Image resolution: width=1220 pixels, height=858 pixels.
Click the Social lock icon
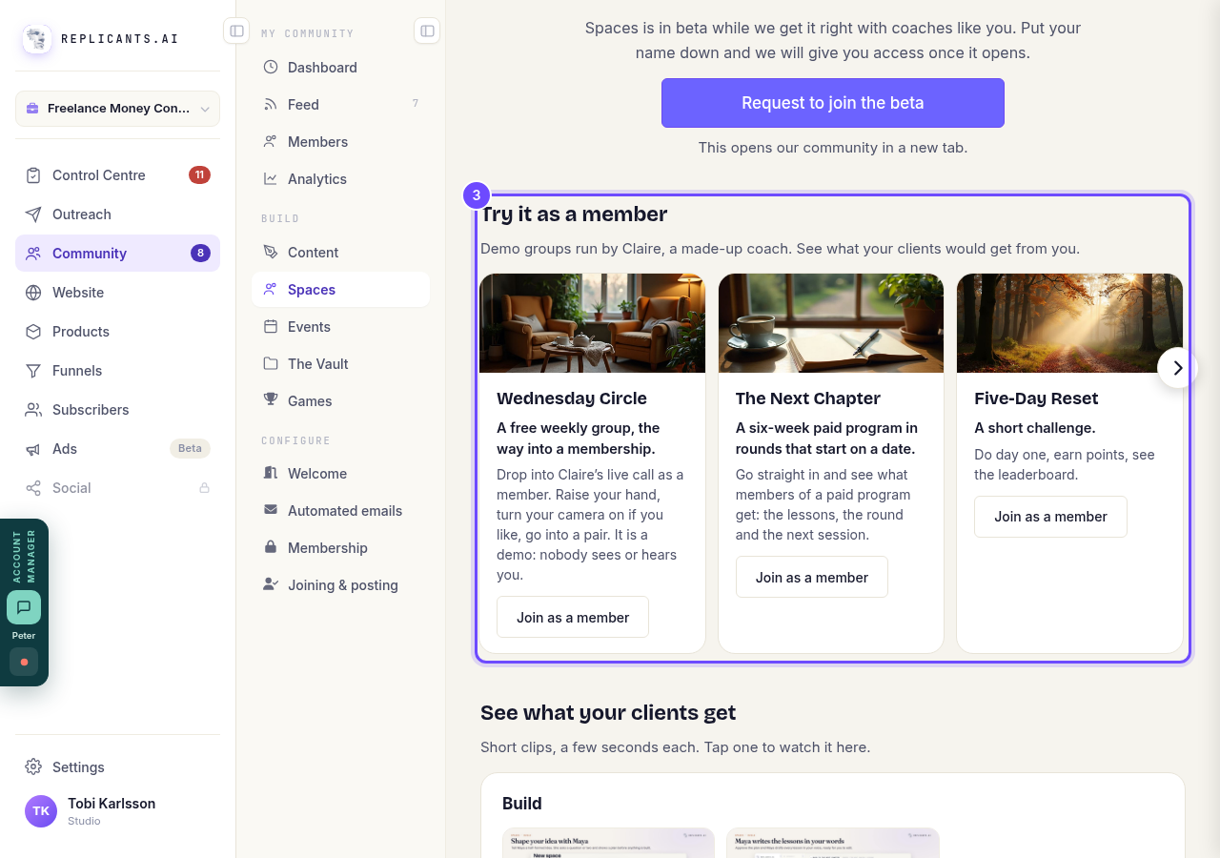(x=204, y=488)
